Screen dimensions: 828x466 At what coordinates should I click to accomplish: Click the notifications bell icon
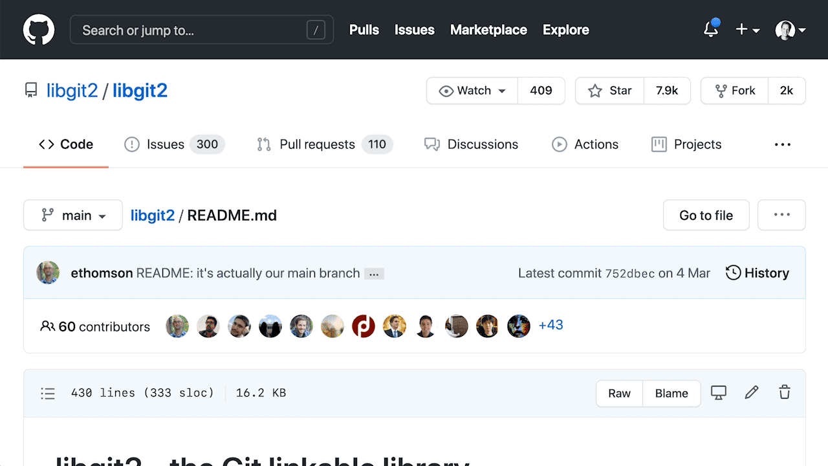[711, 29]
